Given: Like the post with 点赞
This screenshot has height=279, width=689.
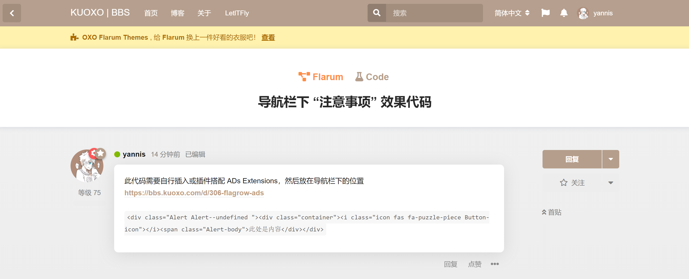Looking at the screenshot, I should [475, 264].
